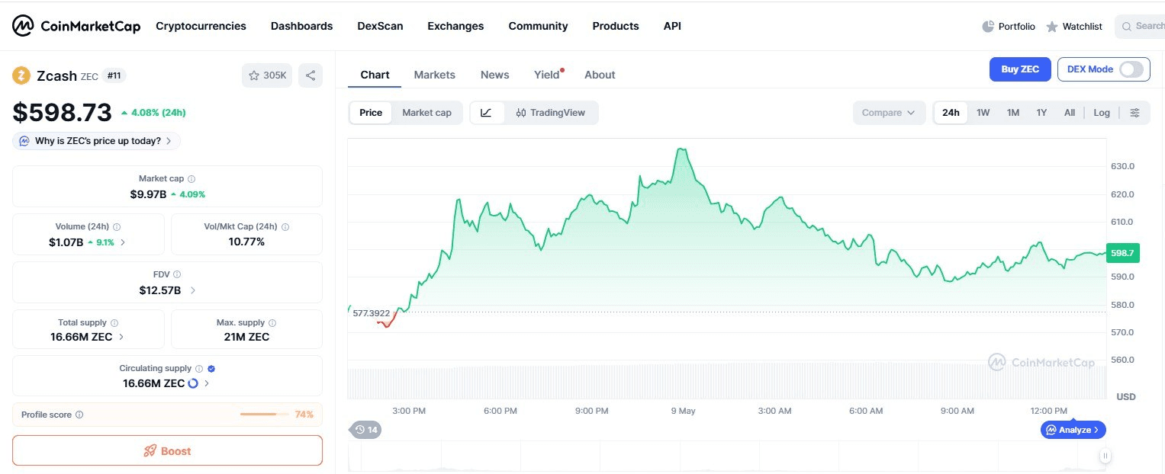The image size is (1165, 474).
Task: Expand Circulating supply details chevron
Action: click(x=207, y=383)
